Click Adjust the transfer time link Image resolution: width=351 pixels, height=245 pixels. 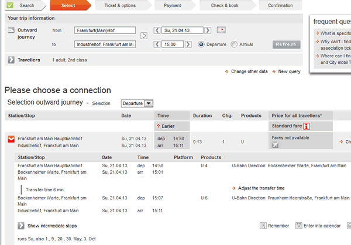click(261, 188)
